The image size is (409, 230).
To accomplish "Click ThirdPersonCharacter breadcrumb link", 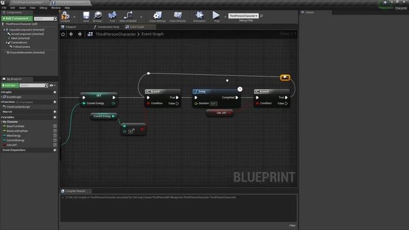I will 116,34.
